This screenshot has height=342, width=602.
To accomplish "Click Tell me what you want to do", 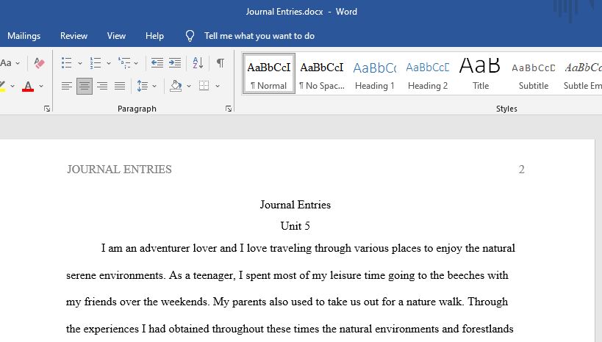I will point(259,36).
